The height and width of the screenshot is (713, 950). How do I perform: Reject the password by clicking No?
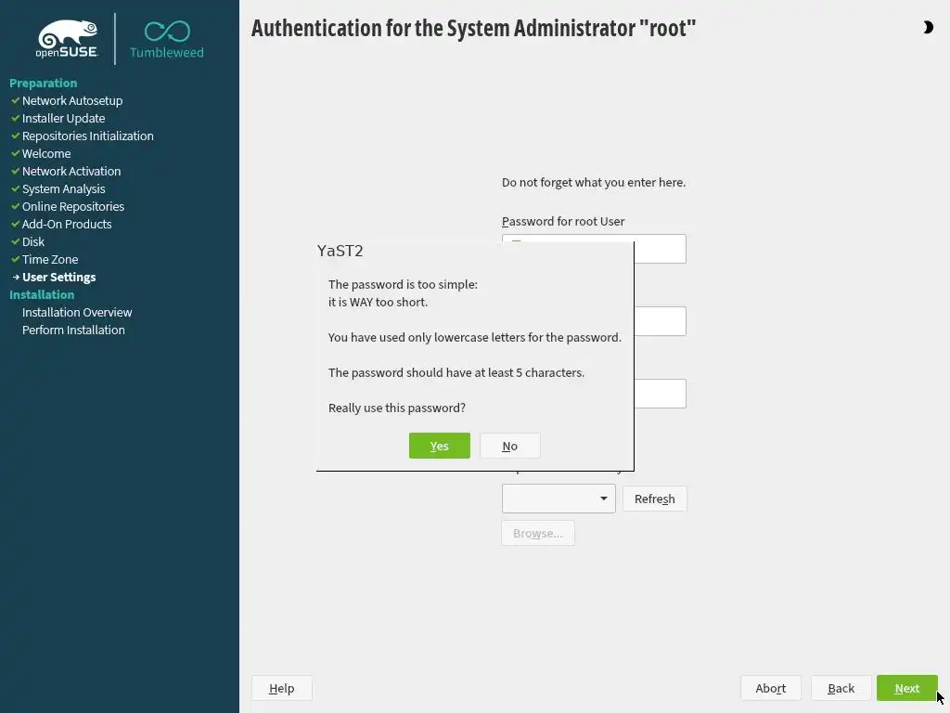coord(509,446)
